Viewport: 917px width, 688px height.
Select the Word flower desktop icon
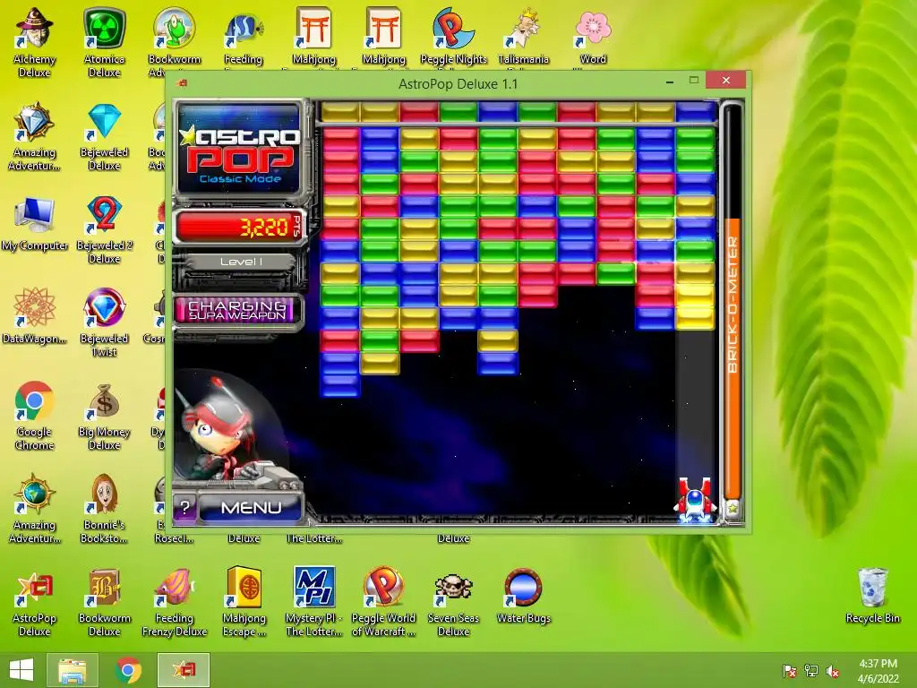tap(593, 36)
